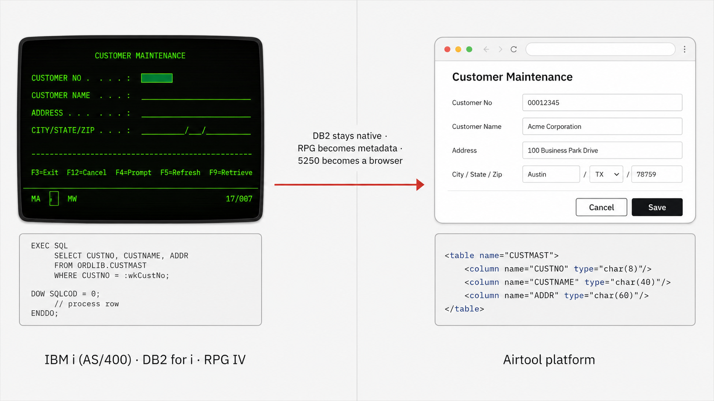Screen dimensions: 714x401
Task: Click the green CUSTOMER NO input on terminal
Action: [157, 78]
